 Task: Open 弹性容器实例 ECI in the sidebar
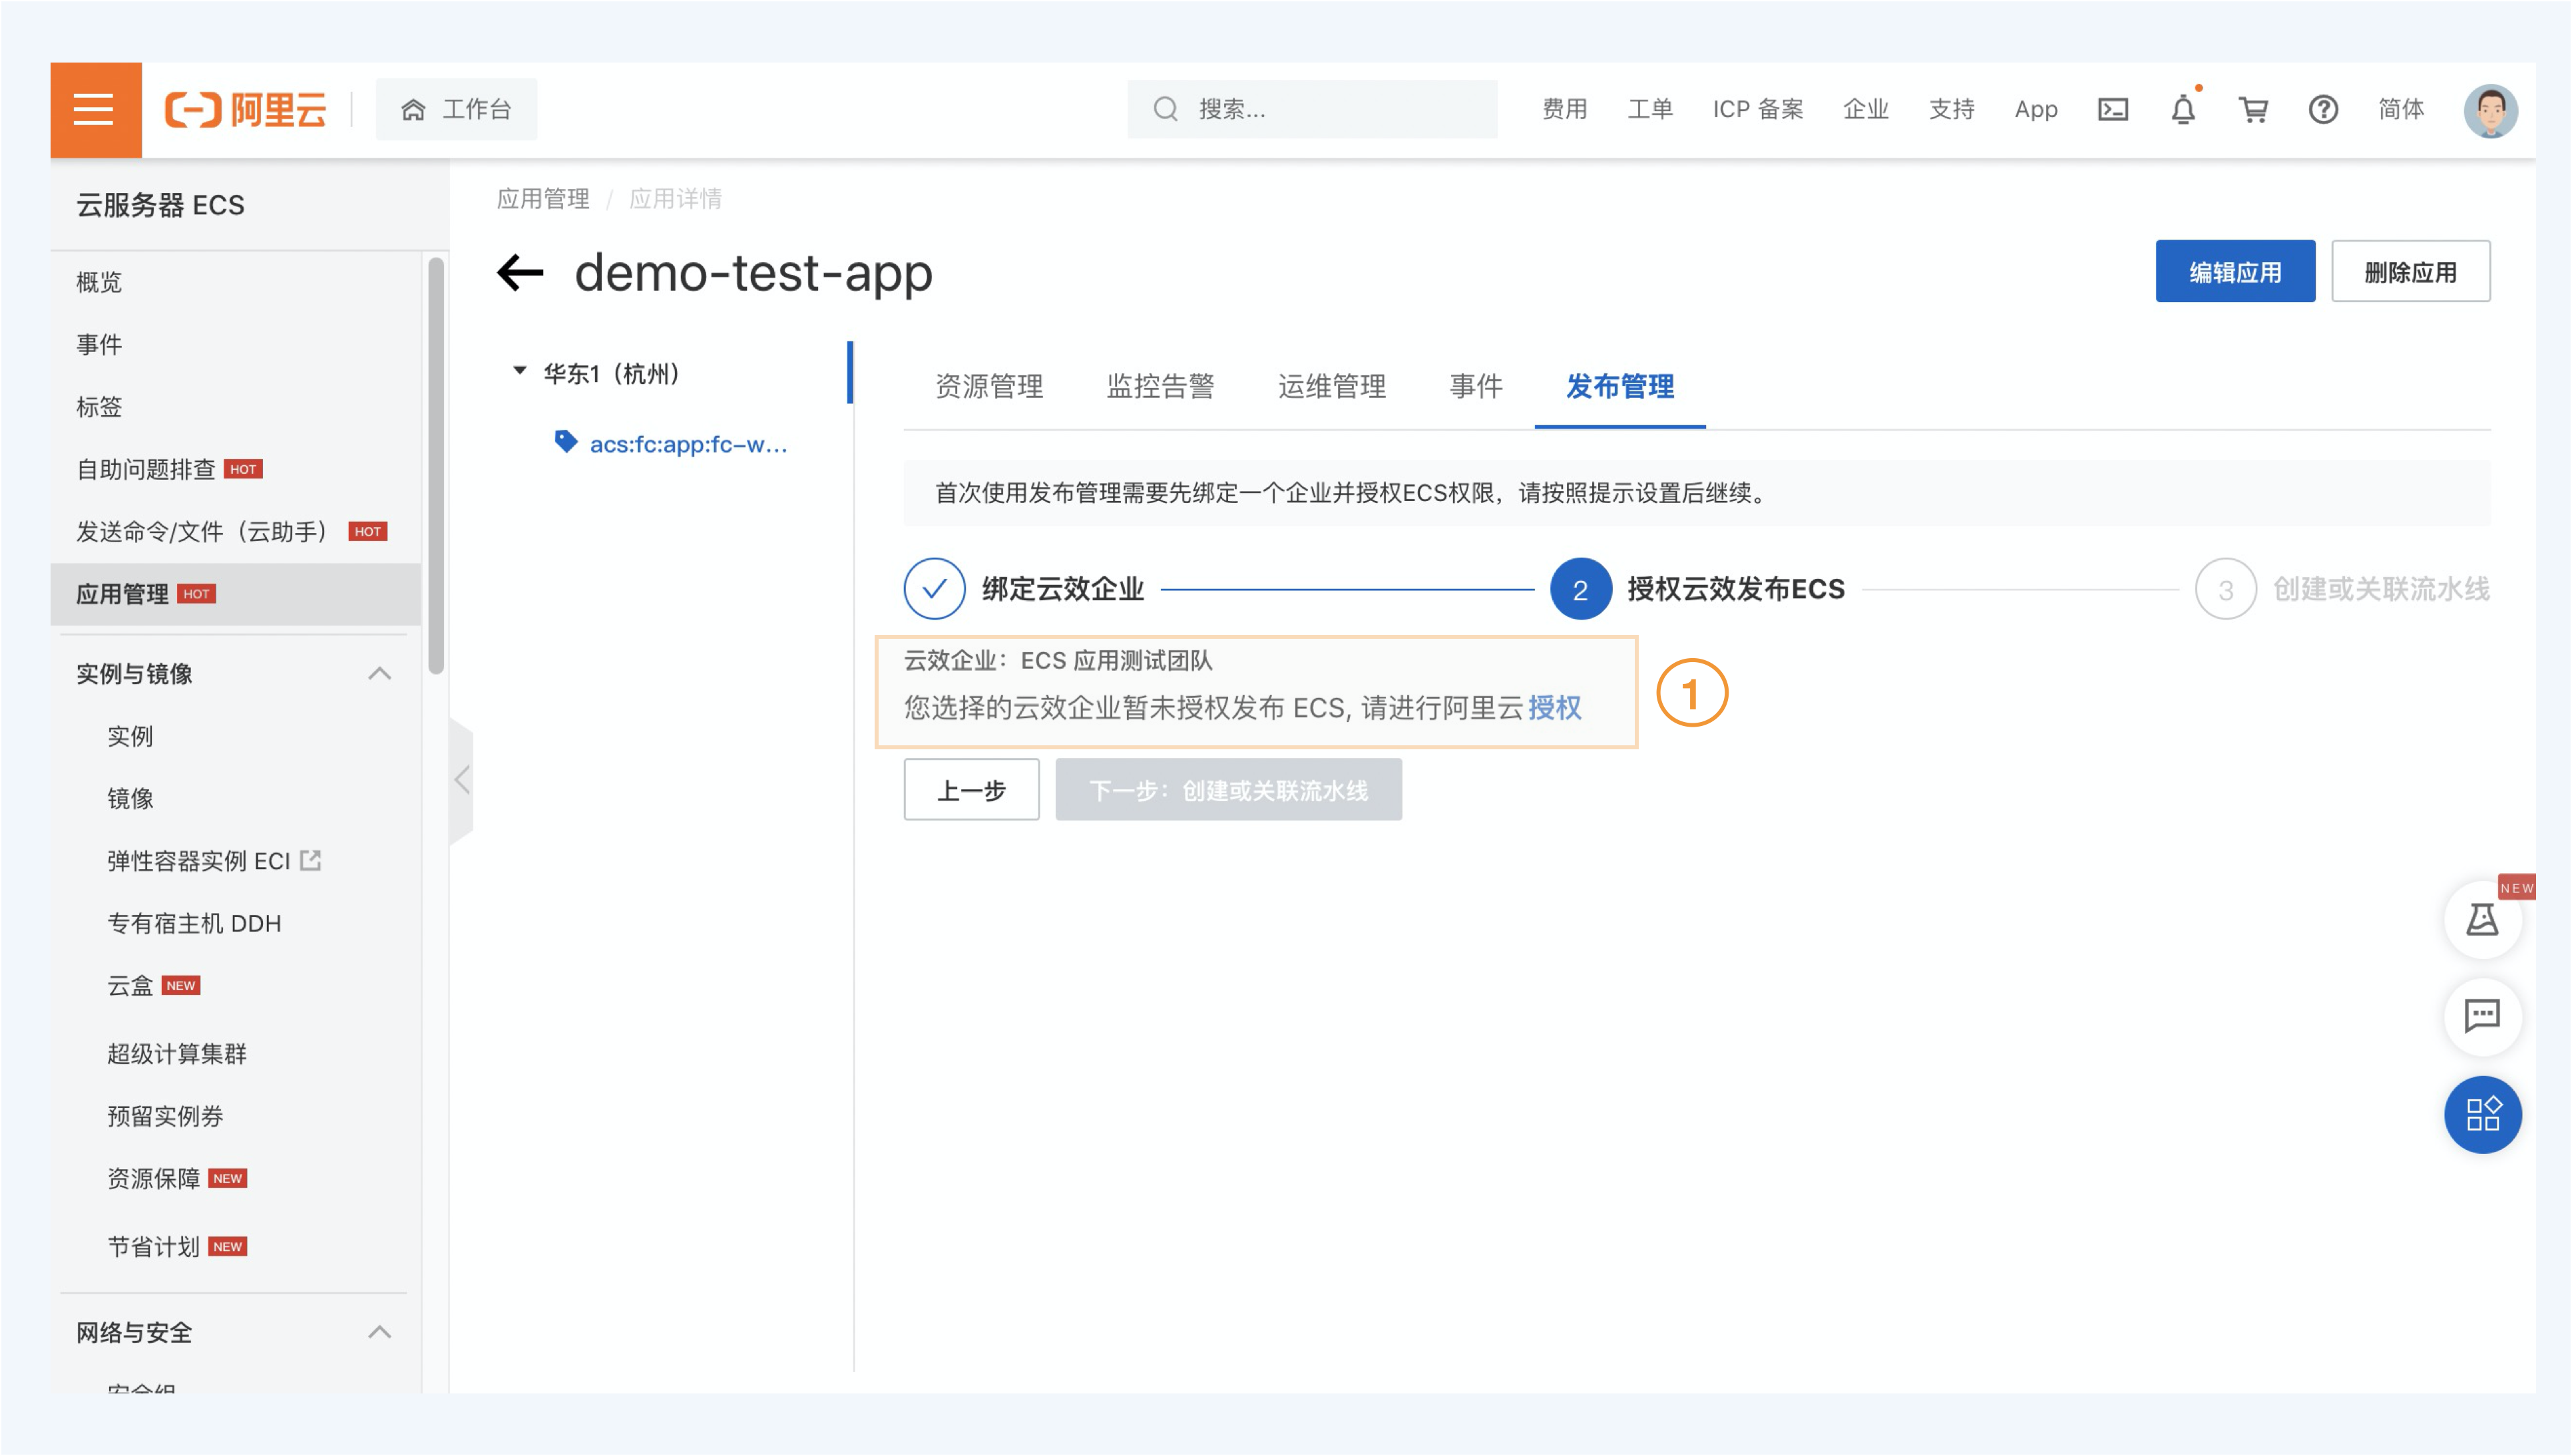click(x=198, y=861)
